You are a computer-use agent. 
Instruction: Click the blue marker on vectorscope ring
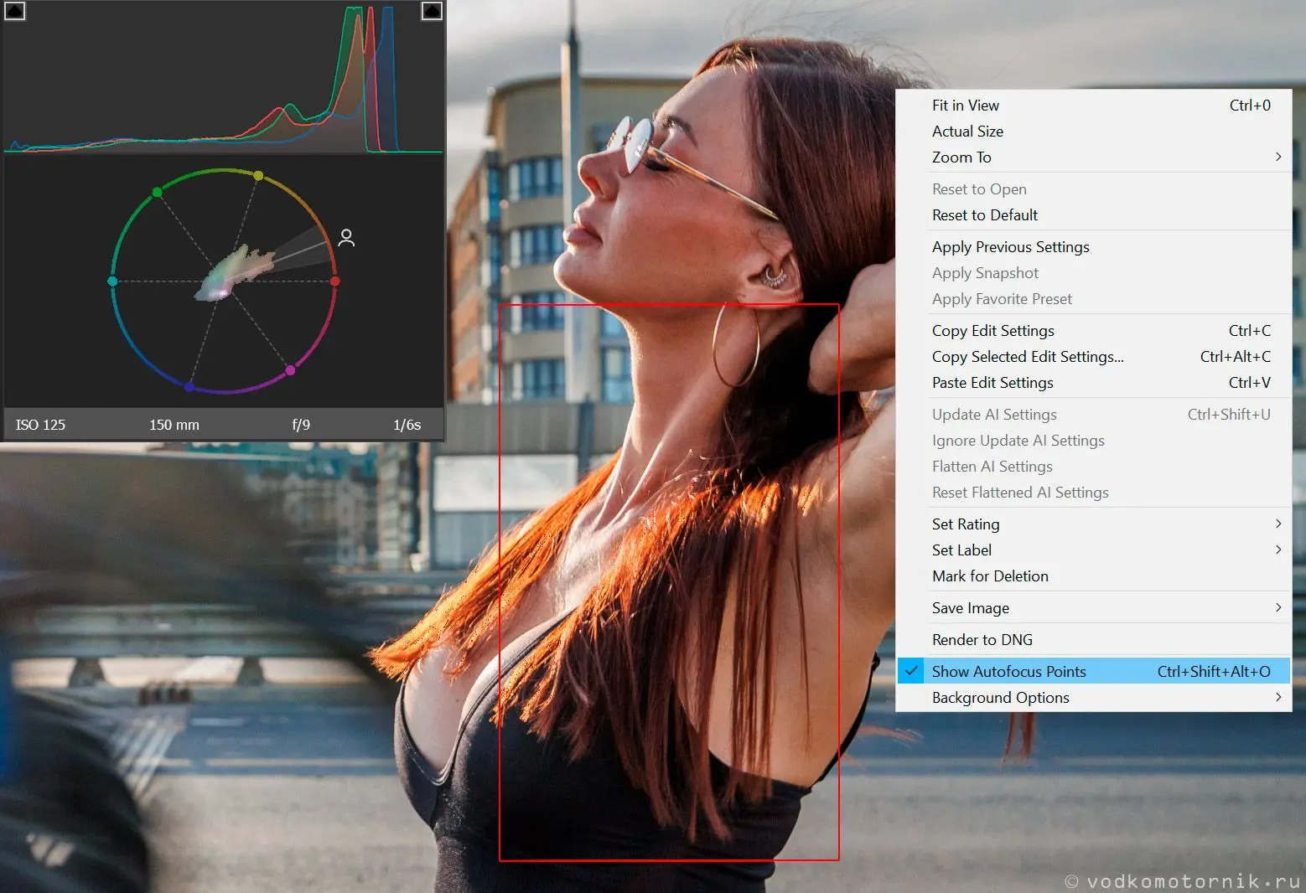pos(189,387)
